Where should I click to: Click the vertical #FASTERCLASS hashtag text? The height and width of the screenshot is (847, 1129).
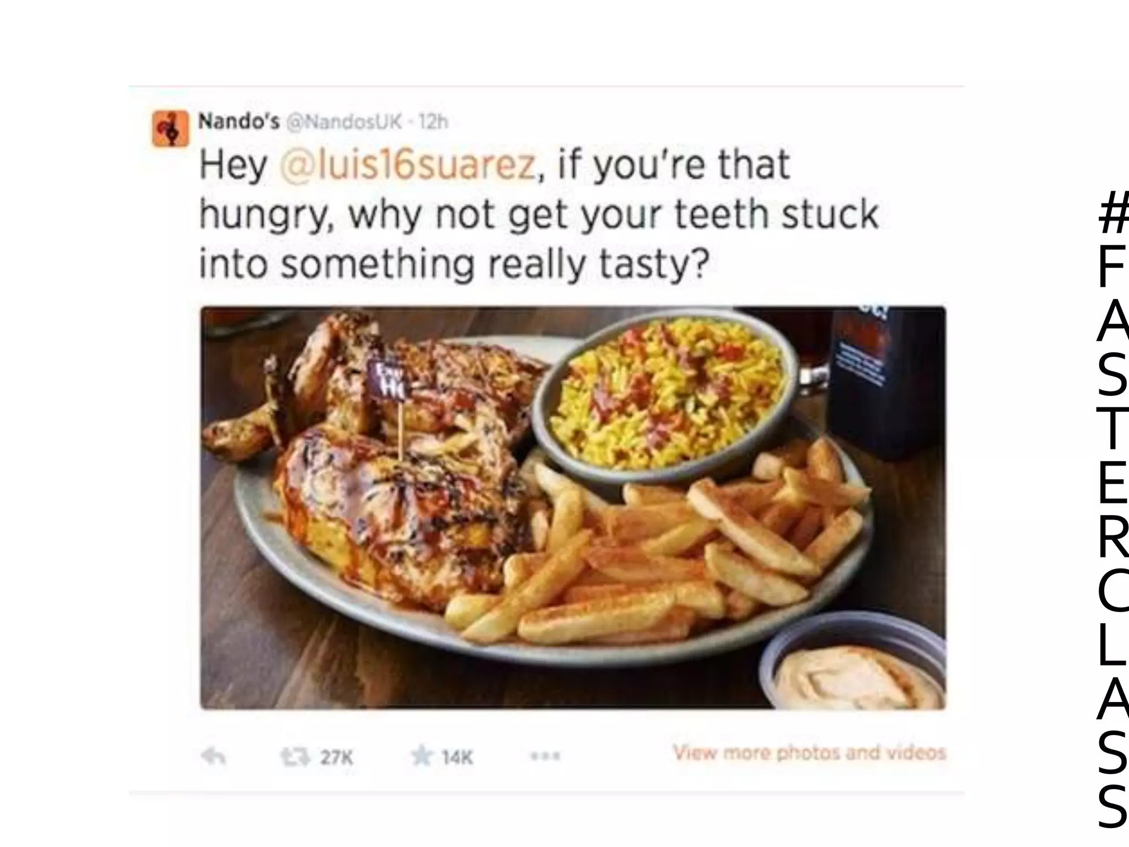pyautogui.click(x=1112, y=507)
